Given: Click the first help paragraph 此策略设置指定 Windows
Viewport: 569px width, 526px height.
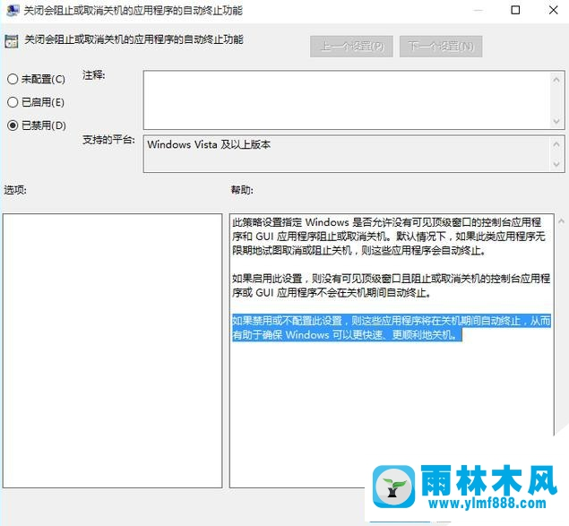Looking at the screenshot, I should tap(389, 237).
